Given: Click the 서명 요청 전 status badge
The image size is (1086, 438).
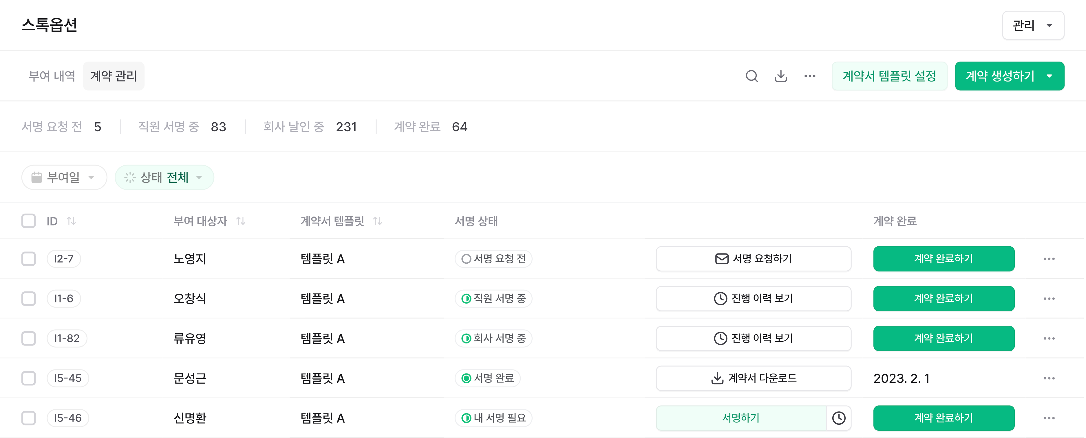Looking at the screenshot, I should click(494, 259).
